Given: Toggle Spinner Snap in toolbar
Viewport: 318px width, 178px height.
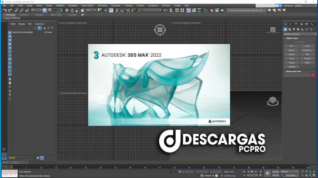Looking at the screenshot, I should pyautogui.click(x=133, y=10).
